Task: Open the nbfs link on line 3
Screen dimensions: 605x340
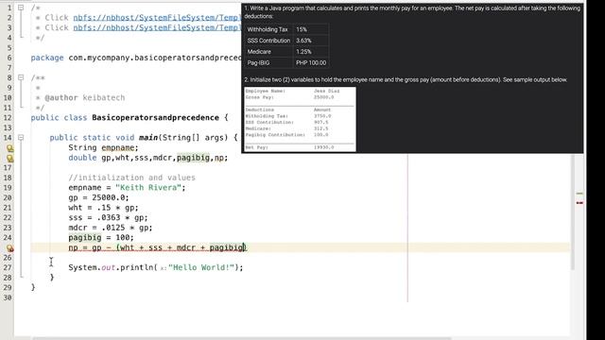Action: [157, 27]
